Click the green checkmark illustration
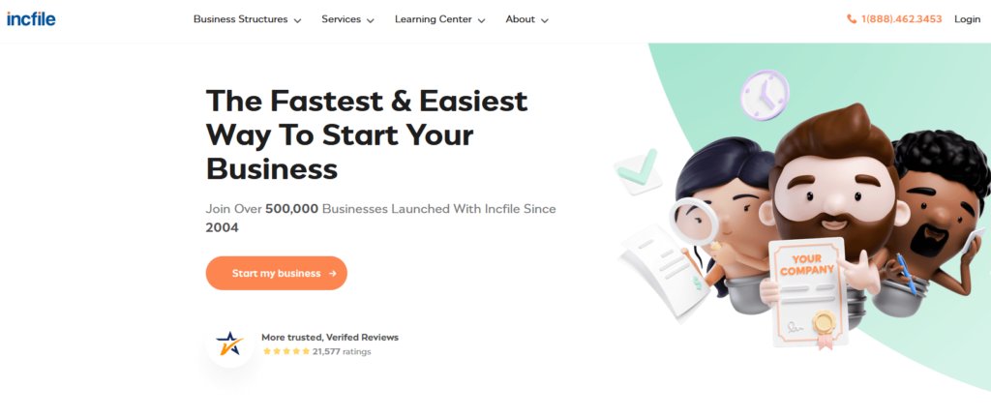991x417 pixels. pyautogui.click(x=639, y=171)
